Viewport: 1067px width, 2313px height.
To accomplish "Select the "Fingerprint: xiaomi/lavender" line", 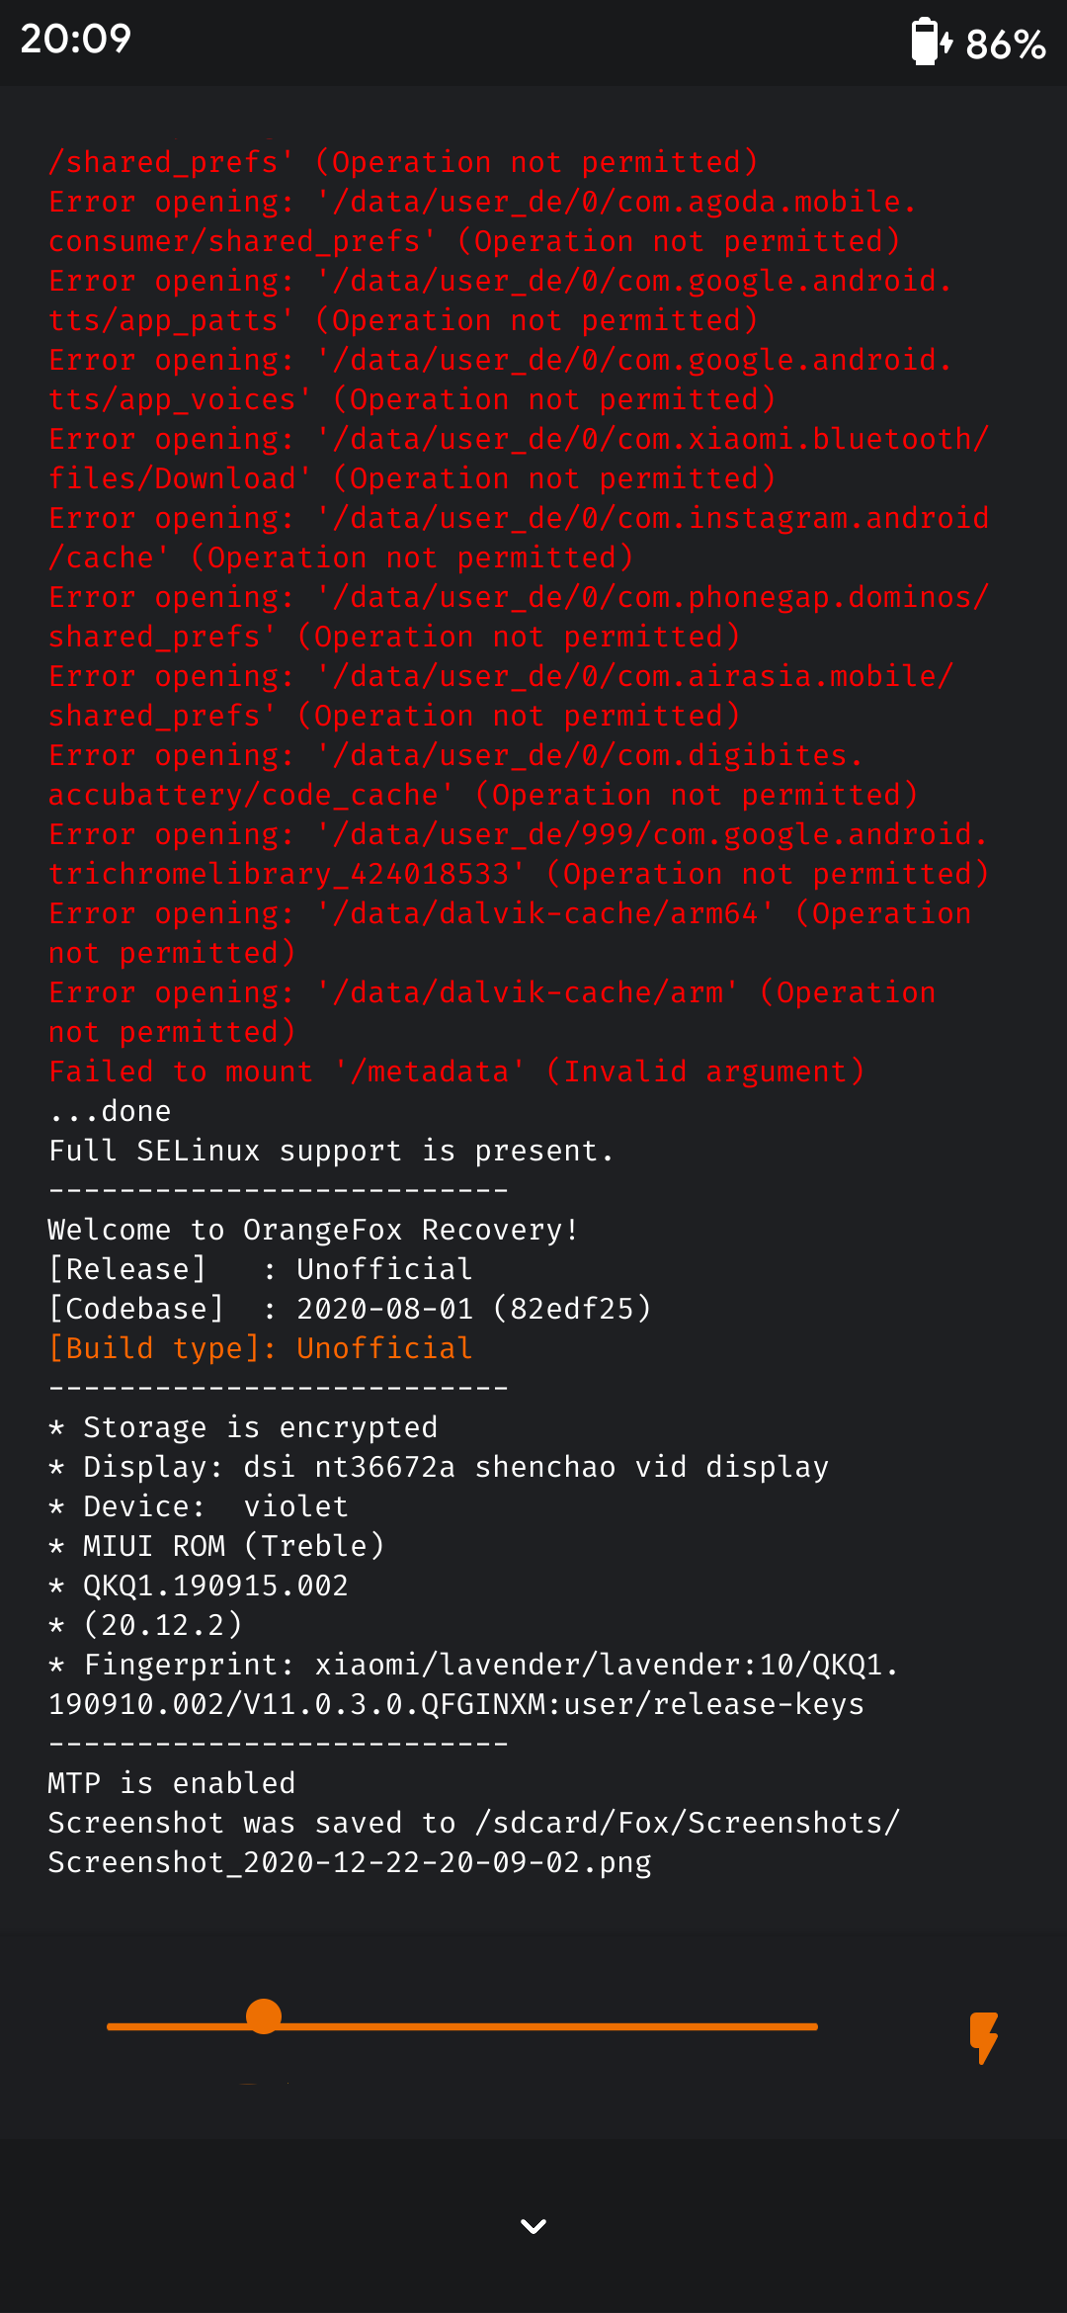I will [473, 1684].
